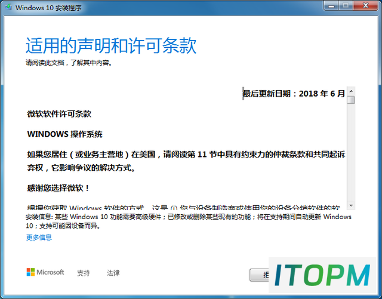Click the license text scrollbar thumb
The image size is (382, 299).
click(351, 100)
